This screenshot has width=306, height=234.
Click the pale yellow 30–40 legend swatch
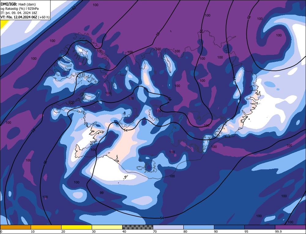tap(107, 227)
